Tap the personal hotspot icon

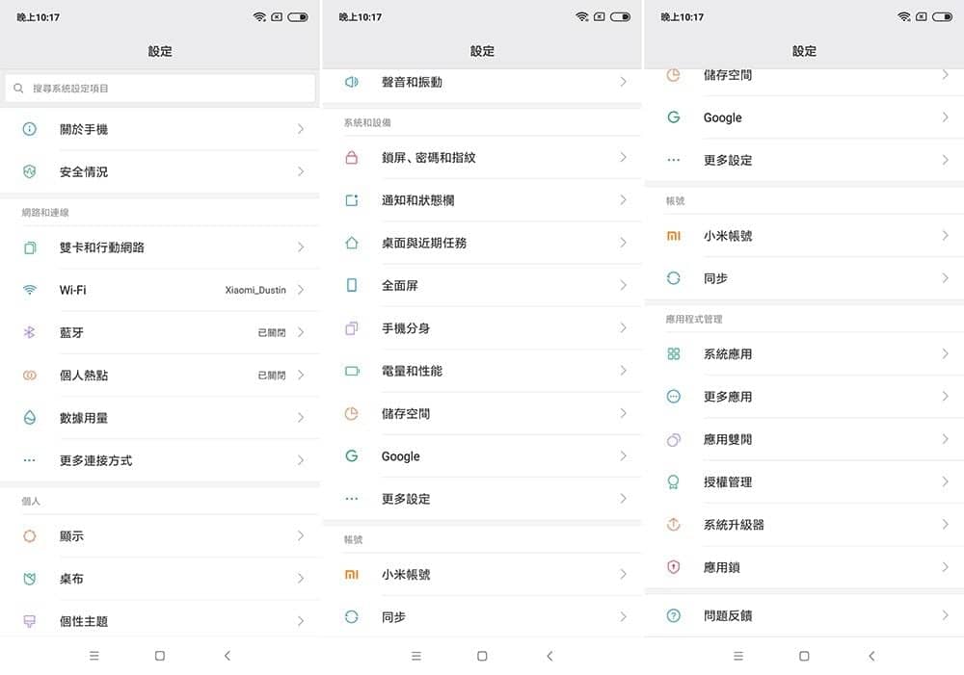[30, 376]
